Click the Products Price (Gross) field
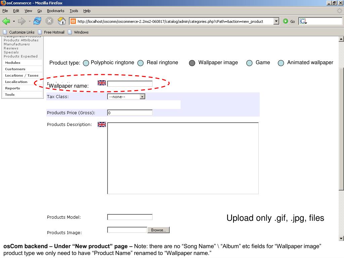Image resolution: width=344 pixels, height=258 pixels. tap(130, 113)
